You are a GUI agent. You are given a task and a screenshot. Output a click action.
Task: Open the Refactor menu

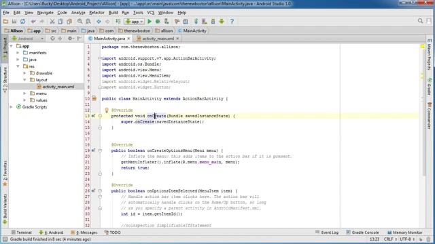pos(97,13)
